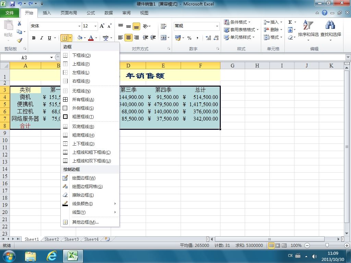Click the Paste clipboard icon
This screenshot has height=263, width=351.
tap(8, 25)
